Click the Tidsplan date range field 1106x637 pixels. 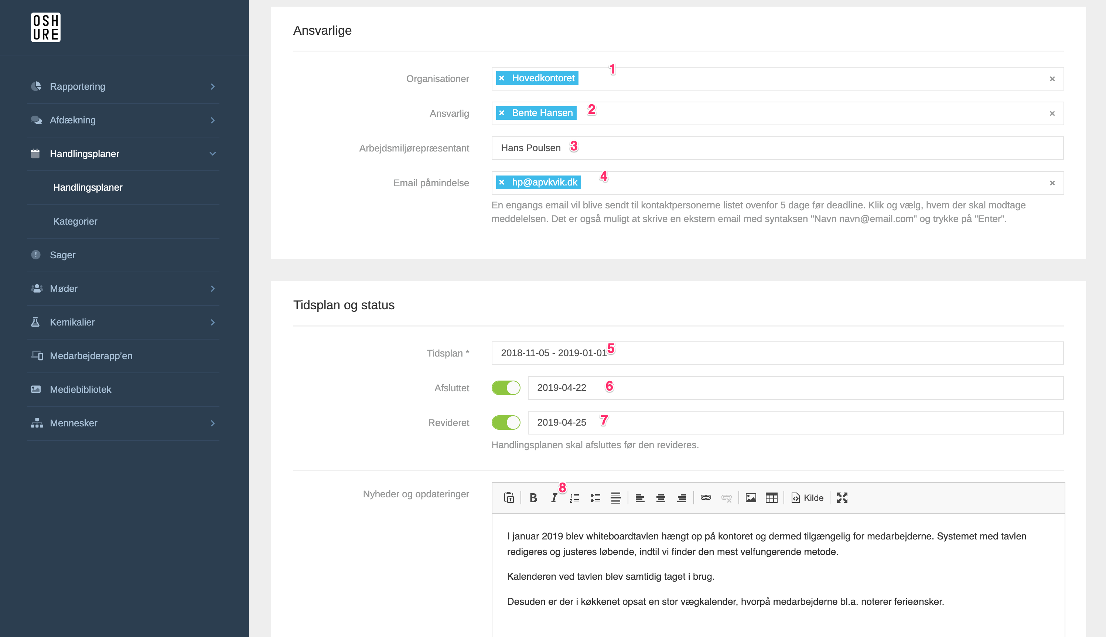[x=777, y=353]
